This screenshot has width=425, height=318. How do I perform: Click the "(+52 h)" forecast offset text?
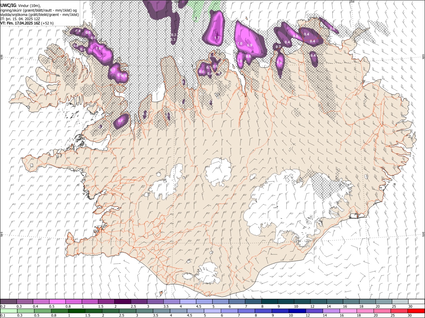pyautogui.click(x=47, y=23)
